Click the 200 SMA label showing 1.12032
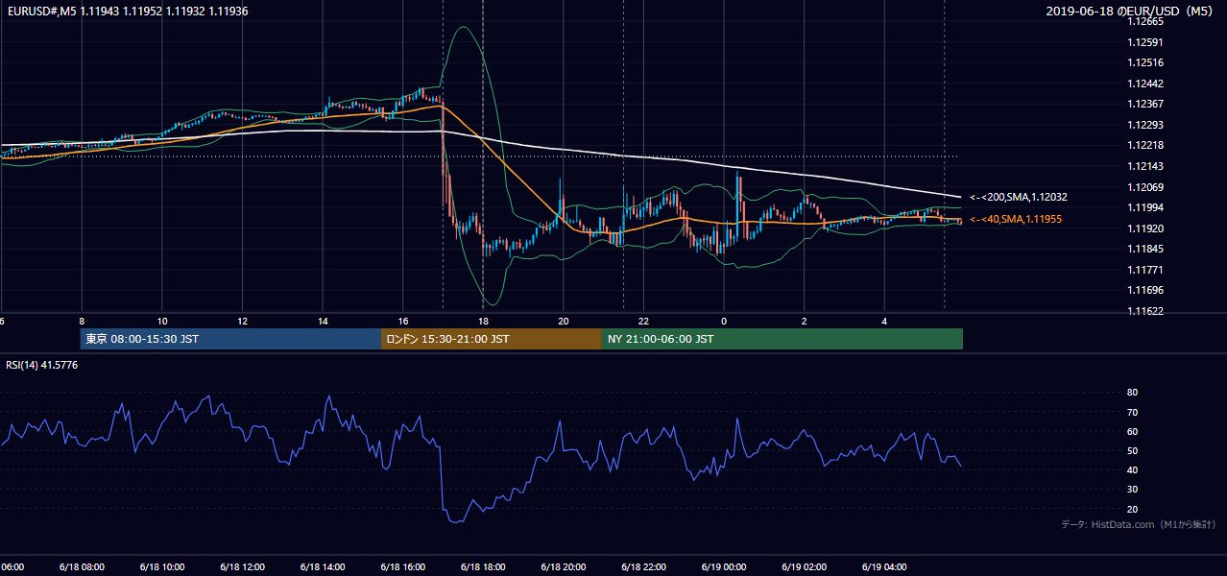This screenshot has width=1227, height=576. coord(1019,197)
